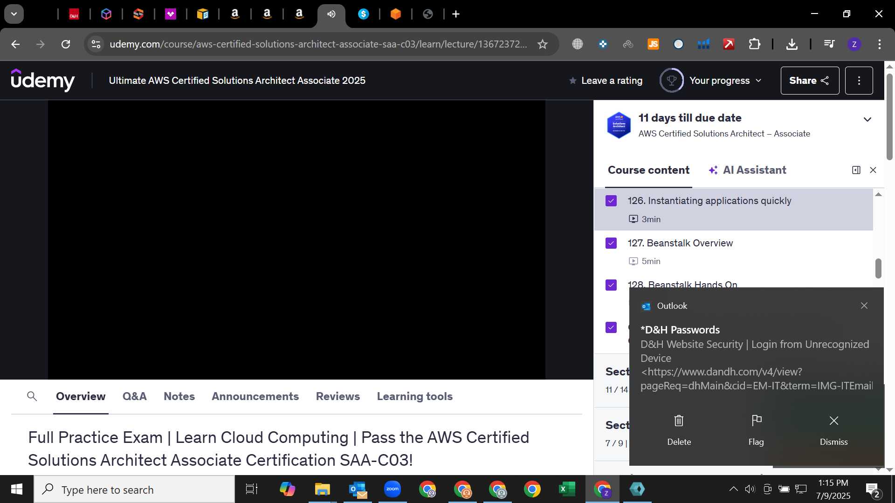Select the Overview tab
Screen dimensions: 895x503
[x=81, y=396]
